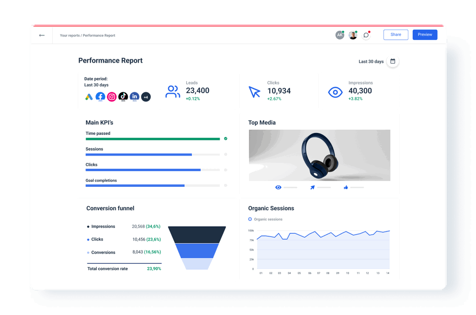Click the Share button
This screenshot has height=315, width=476.
click(x=395, y=35)
